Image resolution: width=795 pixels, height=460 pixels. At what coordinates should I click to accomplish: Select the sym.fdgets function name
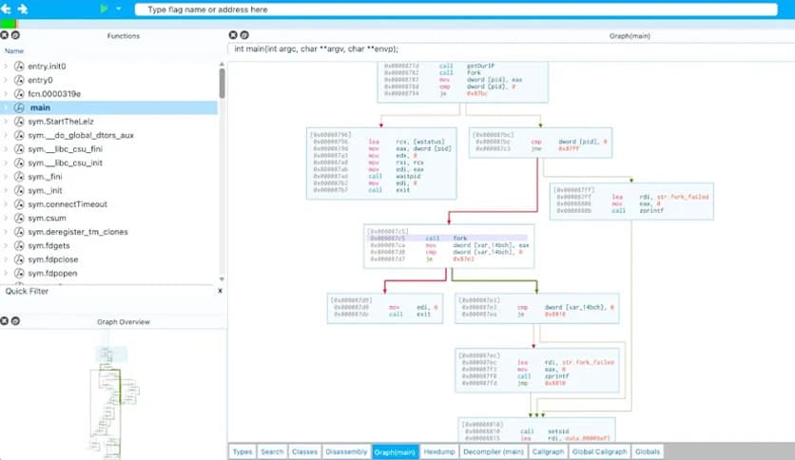(x=48, y=245)
